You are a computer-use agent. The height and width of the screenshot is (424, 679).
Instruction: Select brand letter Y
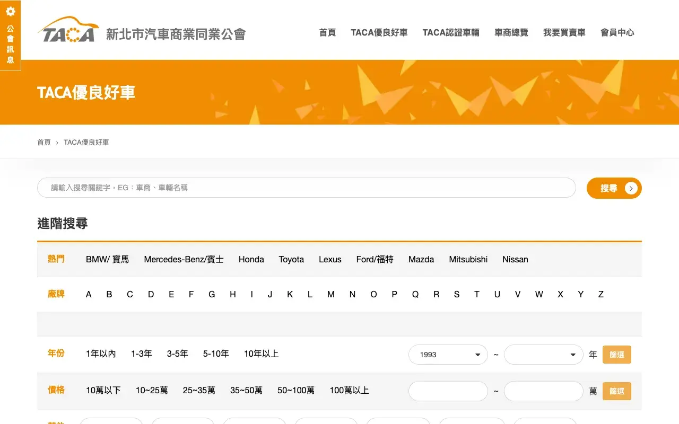581,294
